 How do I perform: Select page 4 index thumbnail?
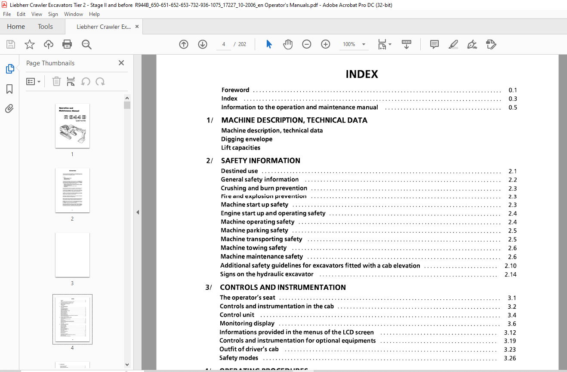tap(72, 320)
